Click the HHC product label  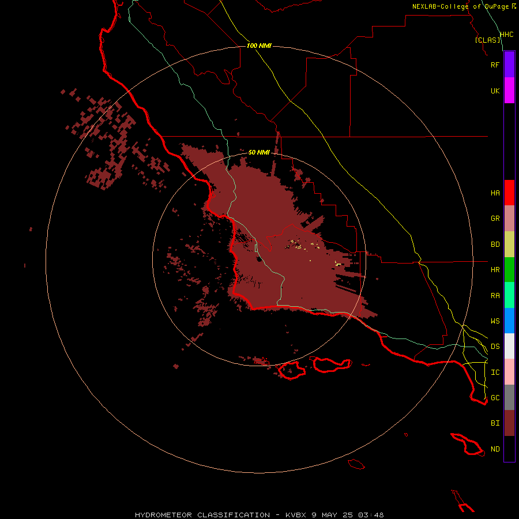[506, 35]
